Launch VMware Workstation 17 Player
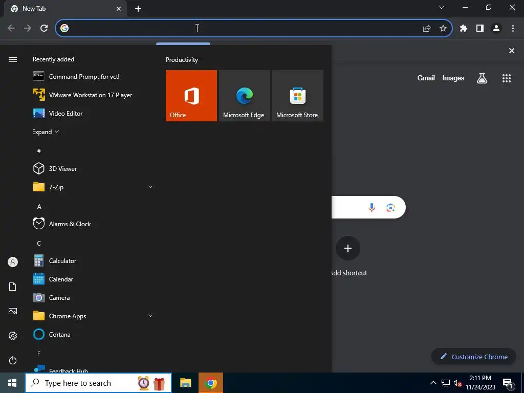 (x=93, y=95)
